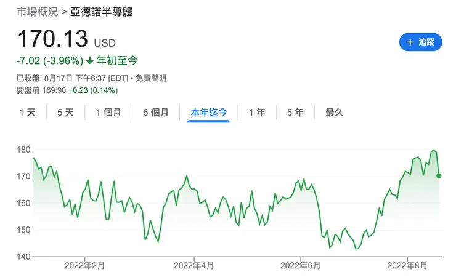Click the 2022年6月 axis label
The width and height of the screenshot is (456, 280).
(x=301, y=265)
